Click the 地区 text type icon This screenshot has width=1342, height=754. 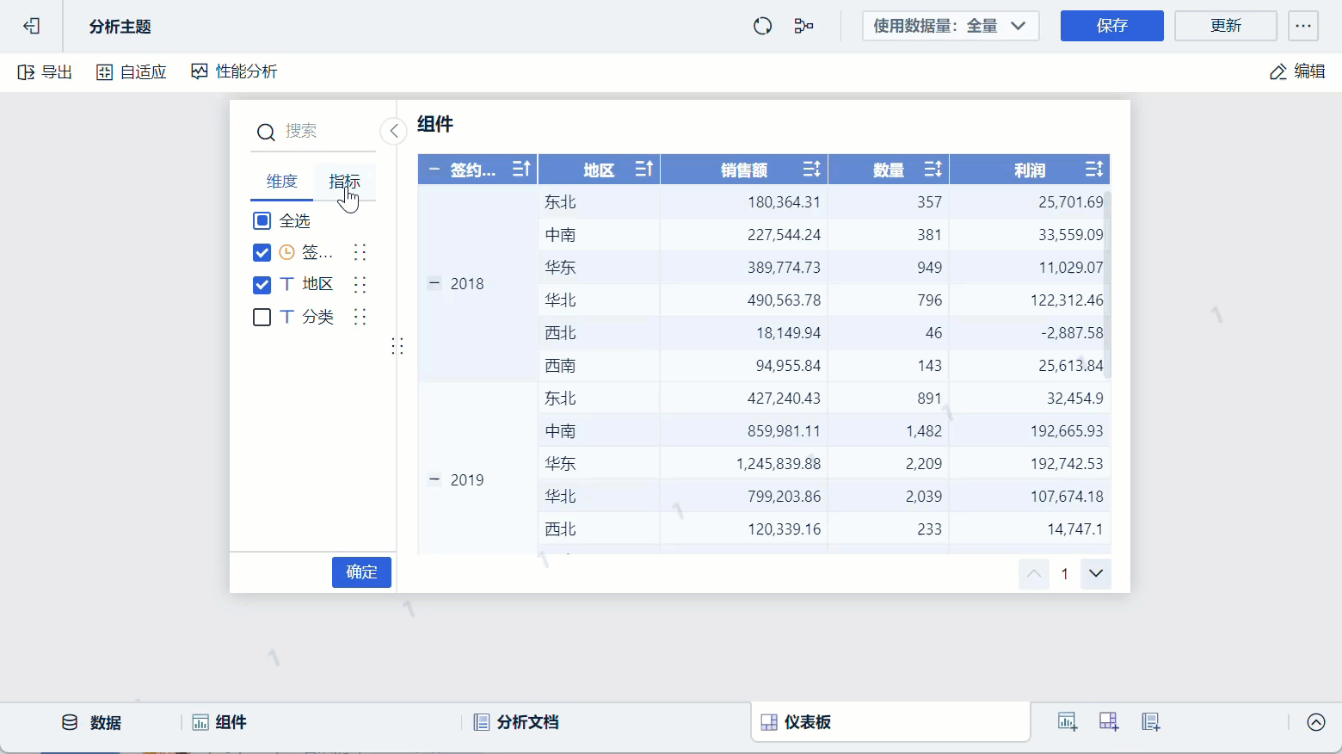point(287,284)
